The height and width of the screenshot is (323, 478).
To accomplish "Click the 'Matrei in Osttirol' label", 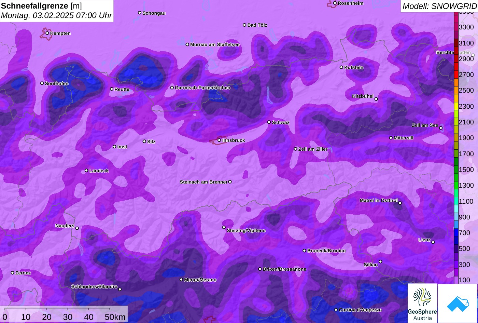I will (x=379, y=200).
